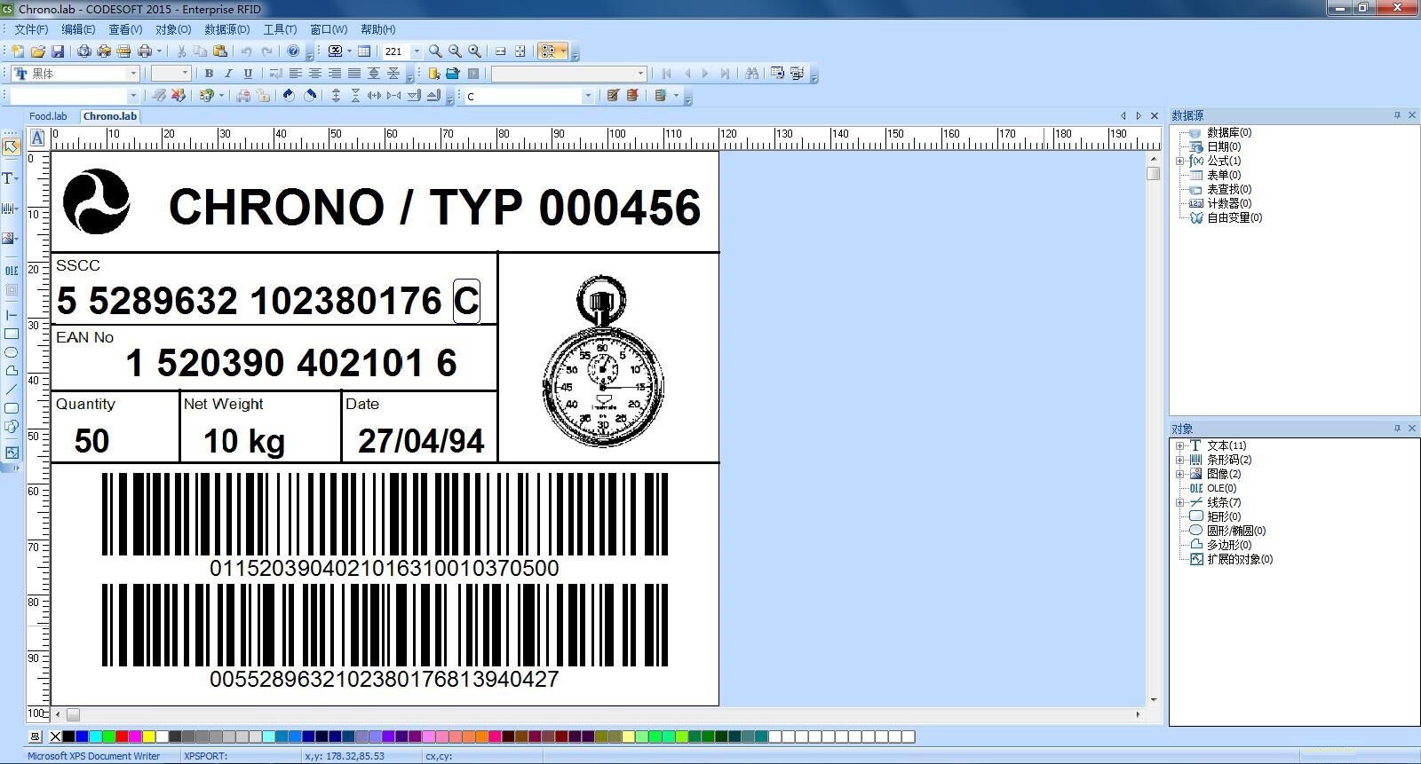Select the CHRONO / TYP 000456 text object
1421x764 pixels.
tap(434, 207)
